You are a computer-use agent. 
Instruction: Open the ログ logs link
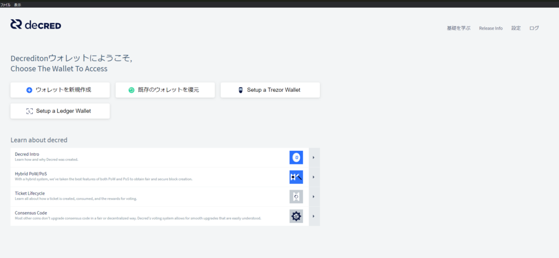534,28
